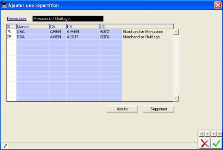Viewport: 223px width, 150px height.
Task: Click the Ajouter button
Action: coord(122,109)
